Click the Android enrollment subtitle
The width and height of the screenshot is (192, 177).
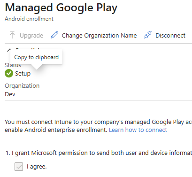(x=29, y=19)
